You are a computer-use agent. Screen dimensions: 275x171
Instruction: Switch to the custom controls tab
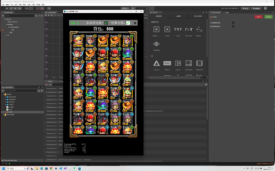point(198,16)
